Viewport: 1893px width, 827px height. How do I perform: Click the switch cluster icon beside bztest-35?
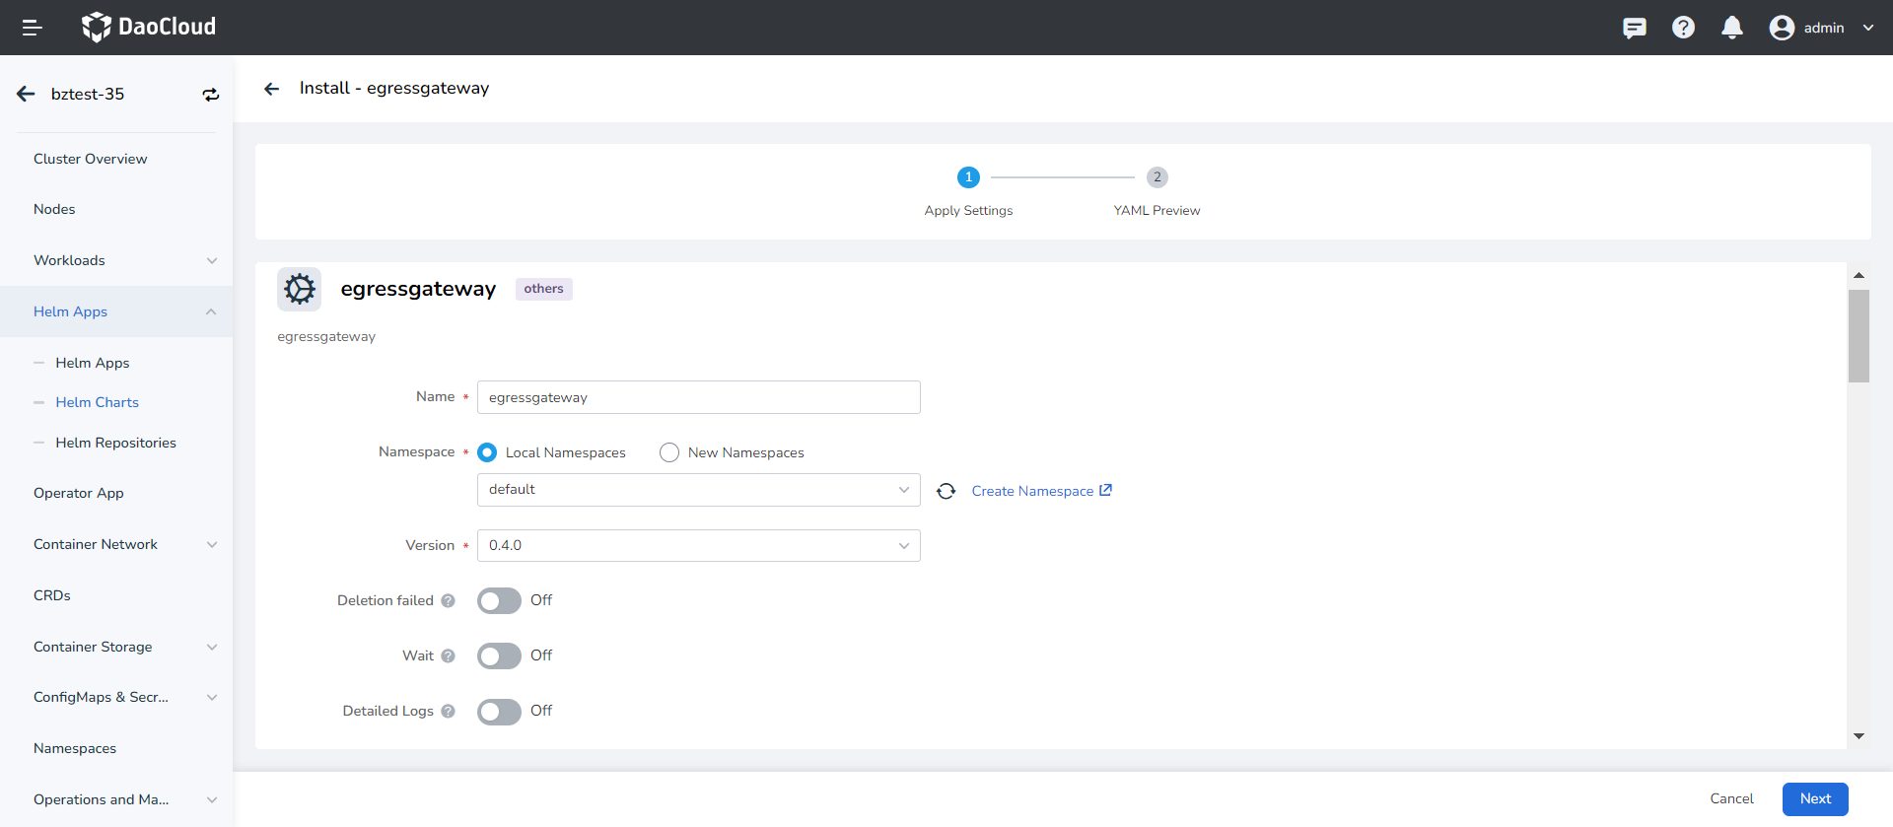pos(210,95)
